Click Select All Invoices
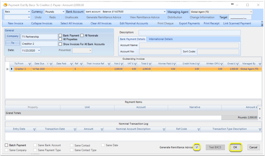The image size is (265, 156). pyautogui.click(x=72, y=23)
